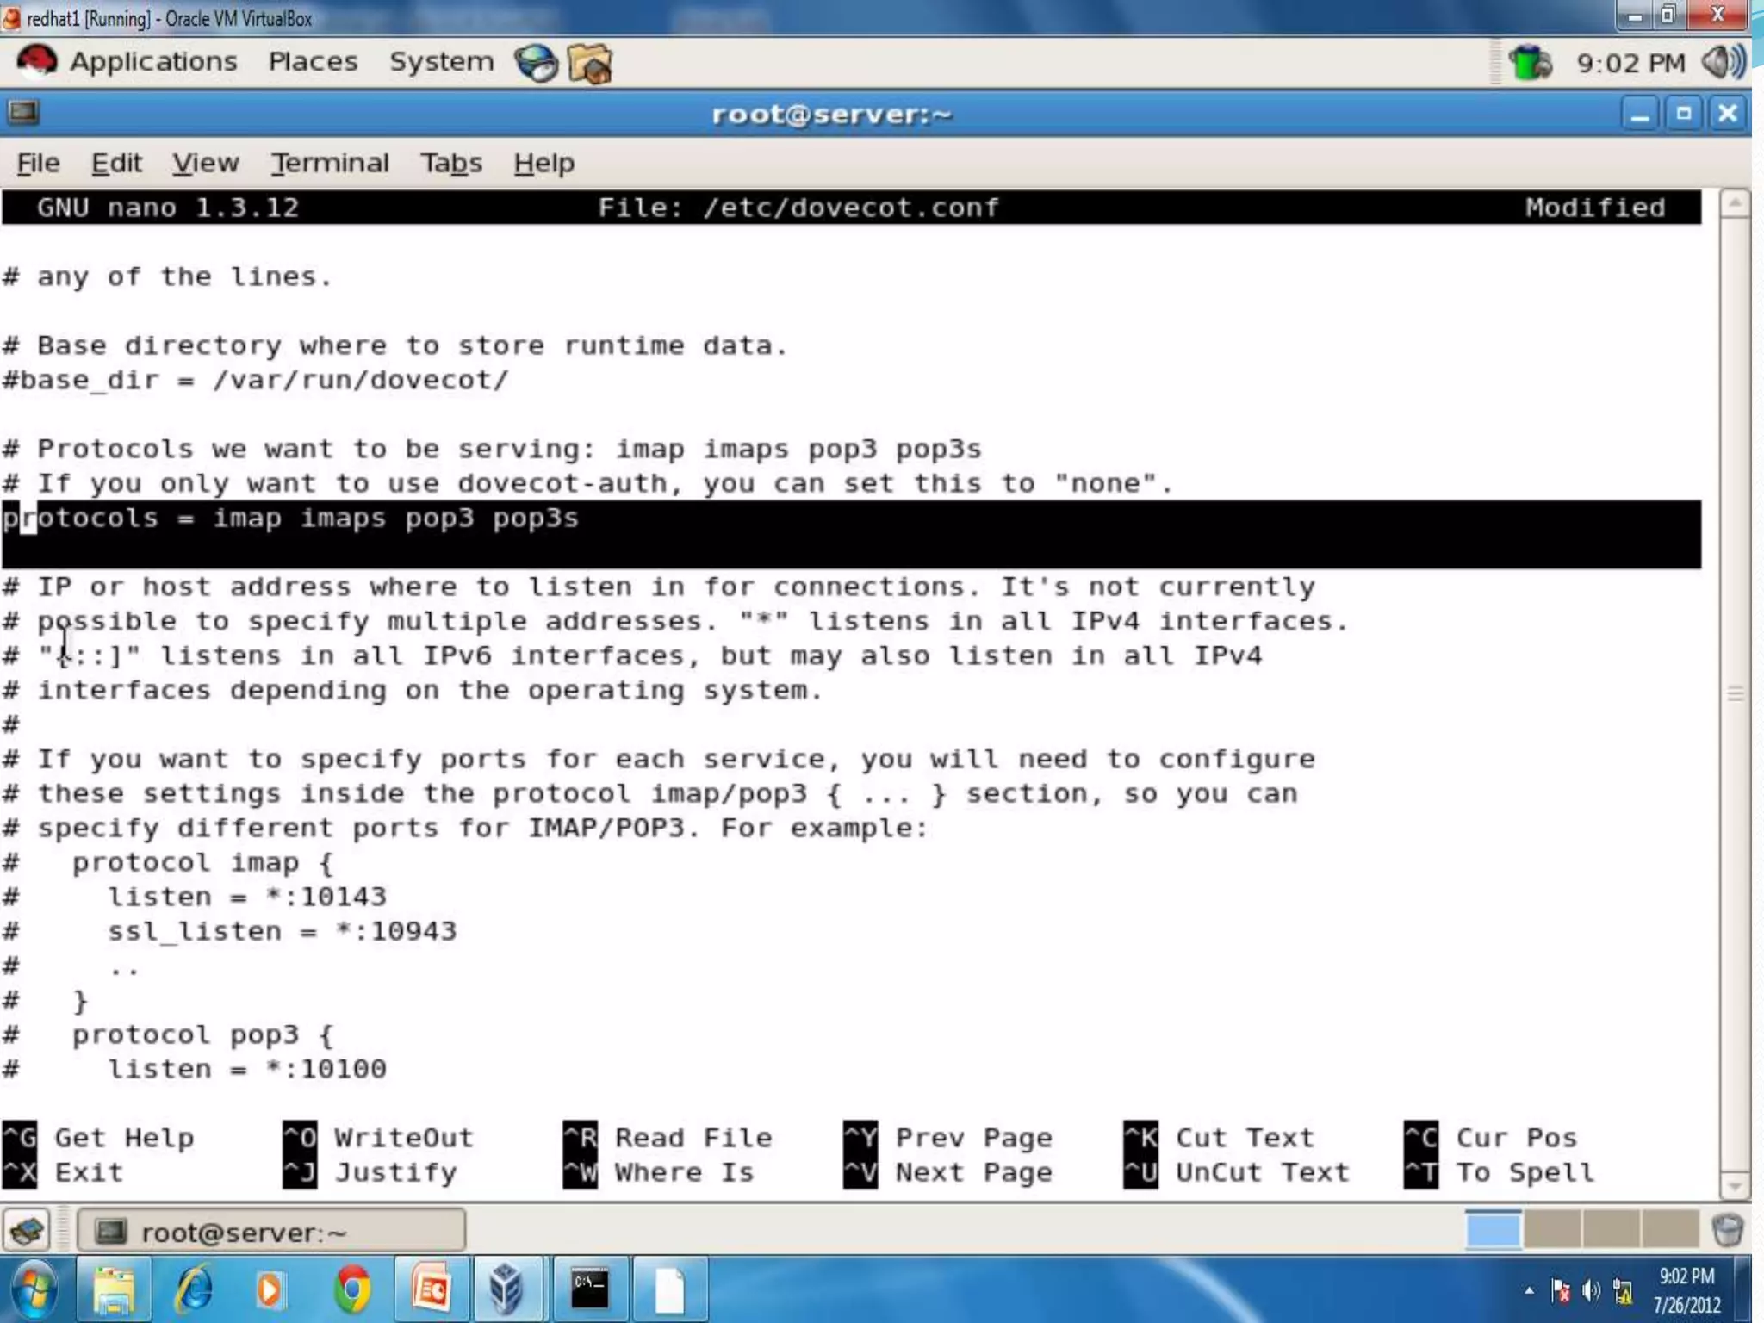The height and width of the screenshot is (1323, 1764).
Task: Launch the web browser globe icon
Action: pyautogui.click(x=536, y=64)
